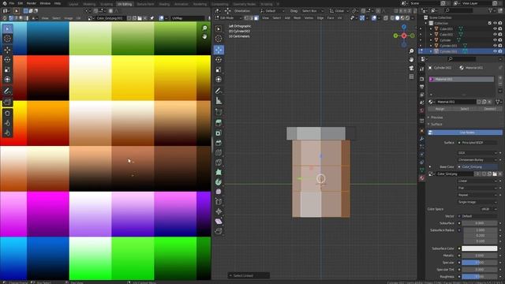The image size is (505, 284).
Task: Select the Pinch tool in UV editor
Action: point(7,133)
